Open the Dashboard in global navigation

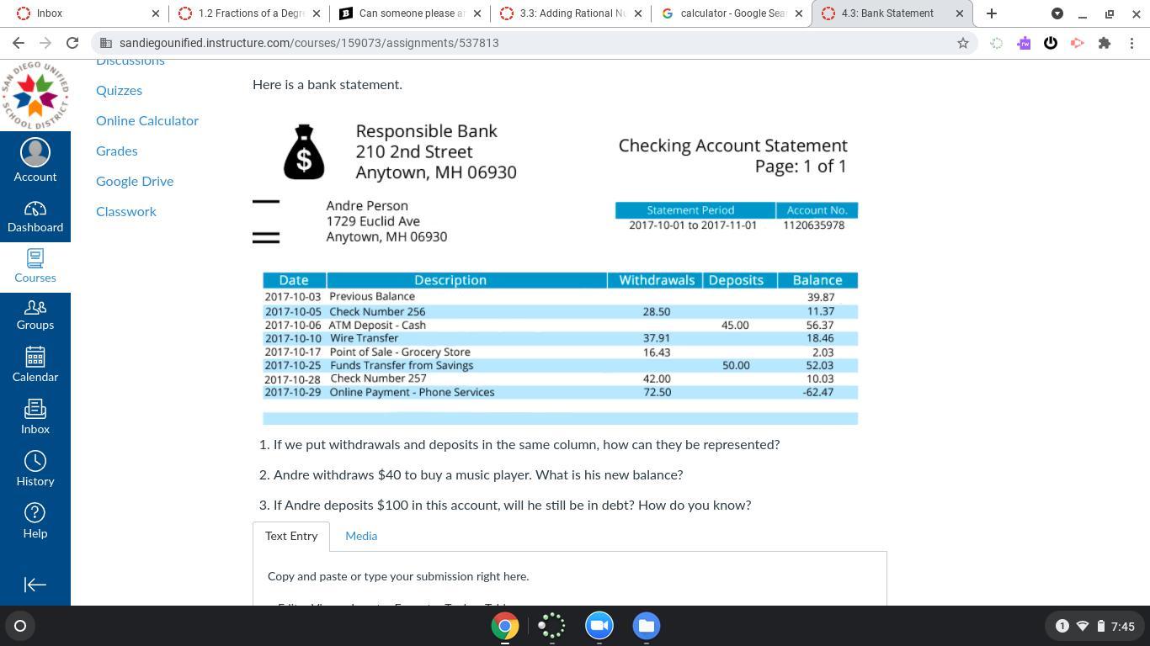pyautogui.click(x=35, y=217)
